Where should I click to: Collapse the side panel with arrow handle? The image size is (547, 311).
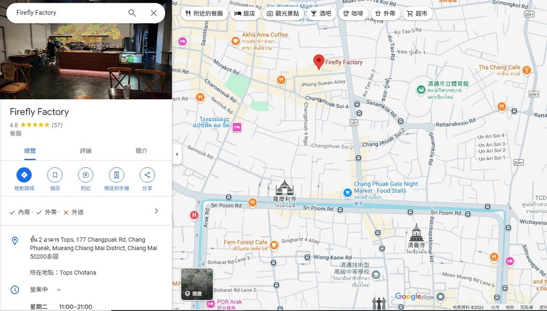click(x=177, y=154)
